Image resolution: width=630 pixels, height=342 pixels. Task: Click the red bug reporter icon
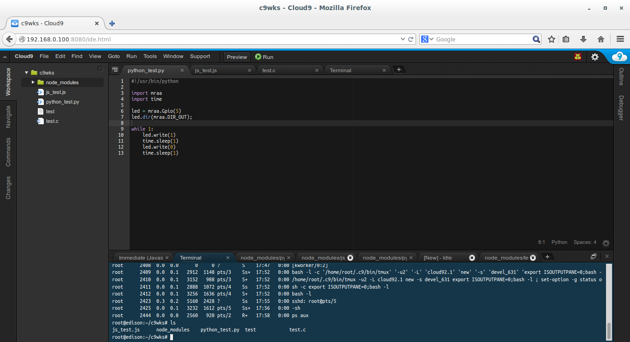click(578, 57)
